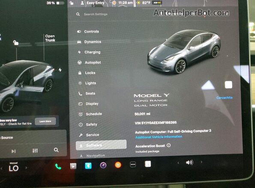Raise cabin temperature with right chevron by LO
Viewport: 255px width, 188px height.
click(x=26, y=168)
